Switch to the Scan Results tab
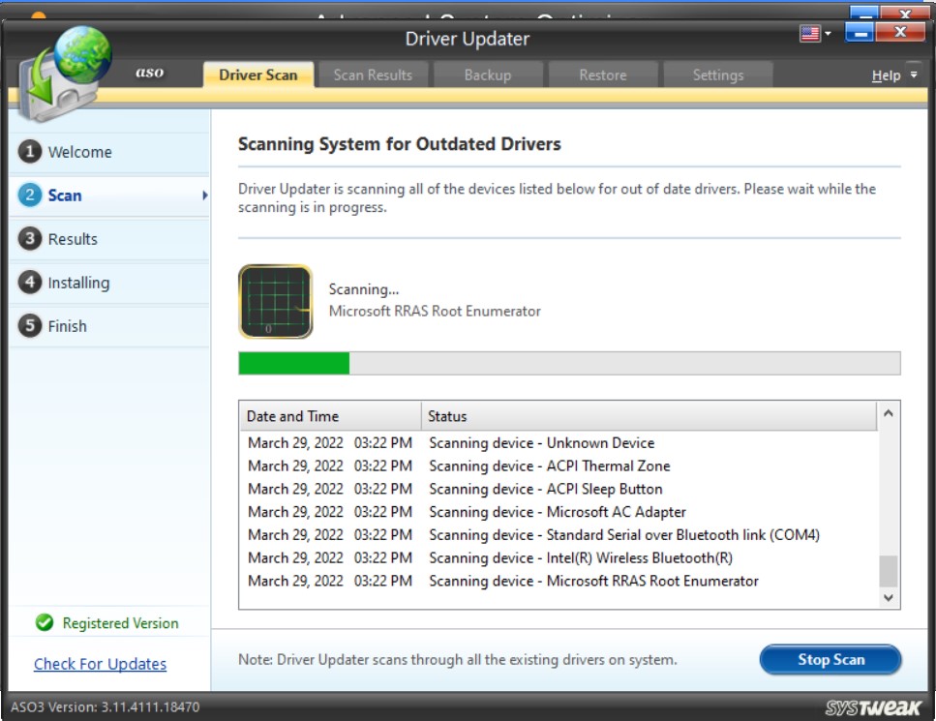Viewport: 936px width, 721px height. (x=373, y=74)
